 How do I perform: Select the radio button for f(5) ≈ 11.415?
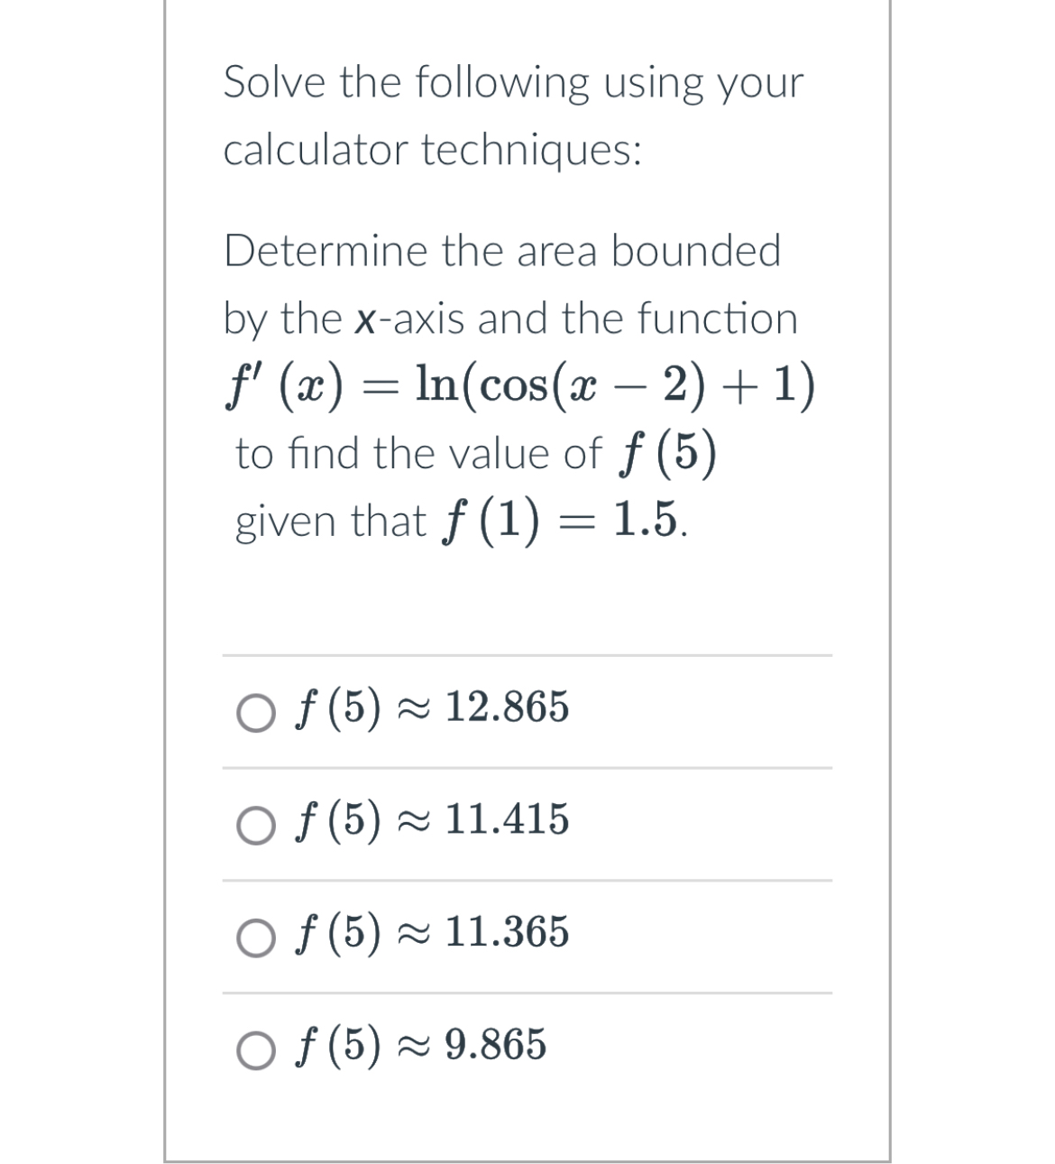[x=255, y=824]
